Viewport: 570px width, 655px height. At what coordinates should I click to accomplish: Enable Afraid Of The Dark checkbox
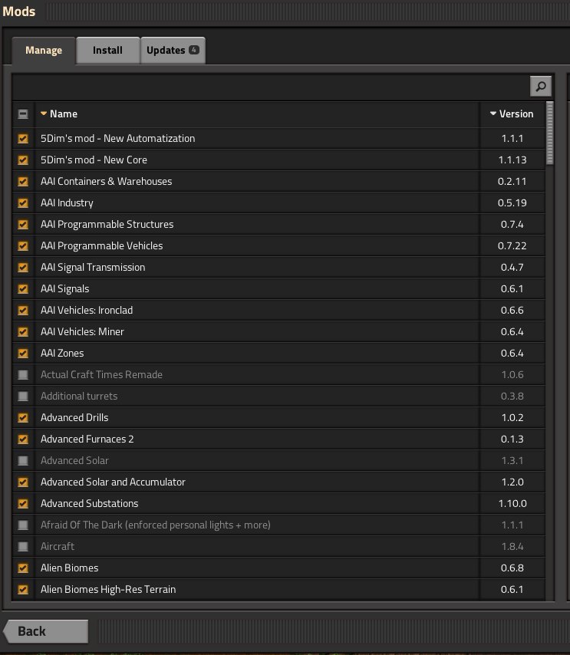coord(23,525)
